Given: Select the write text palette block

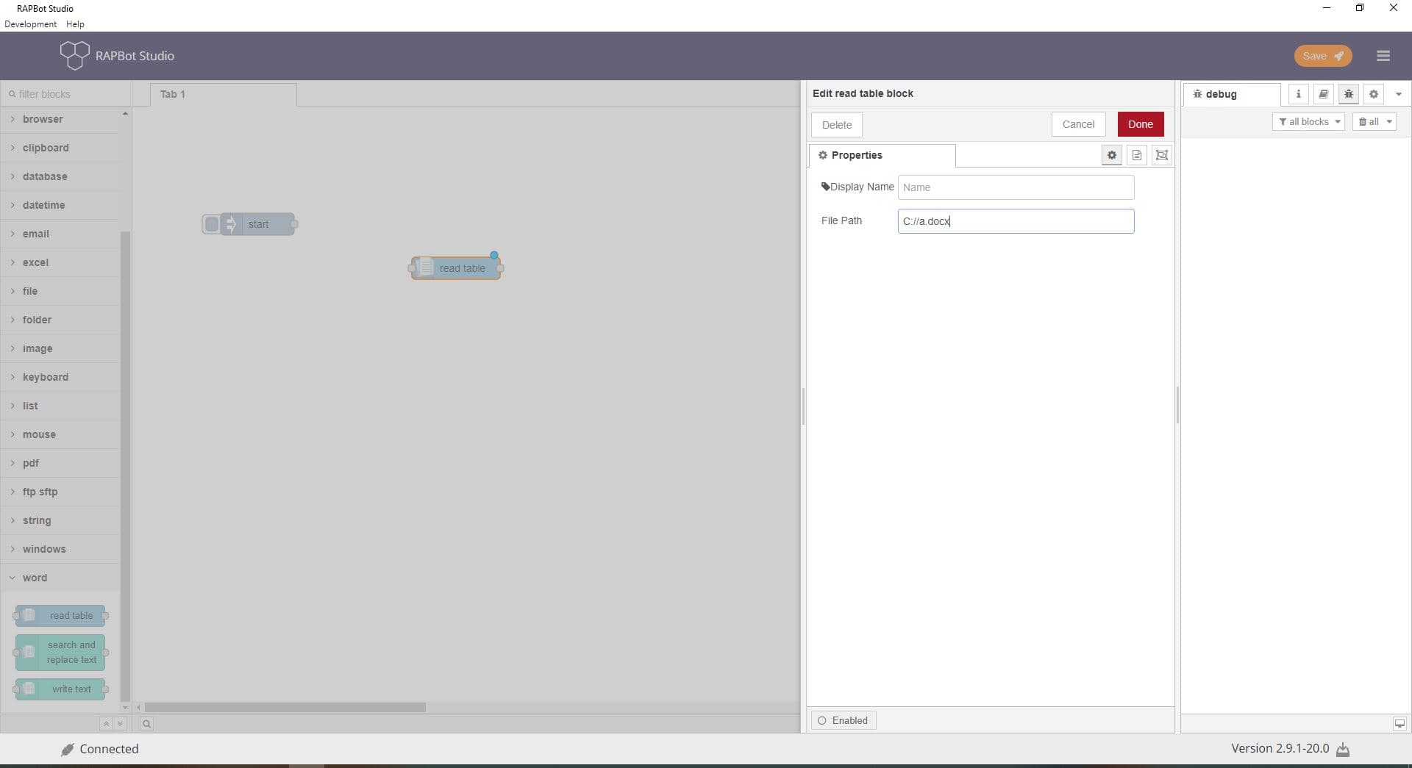Looking at the screenshot, I should [60, 689].
